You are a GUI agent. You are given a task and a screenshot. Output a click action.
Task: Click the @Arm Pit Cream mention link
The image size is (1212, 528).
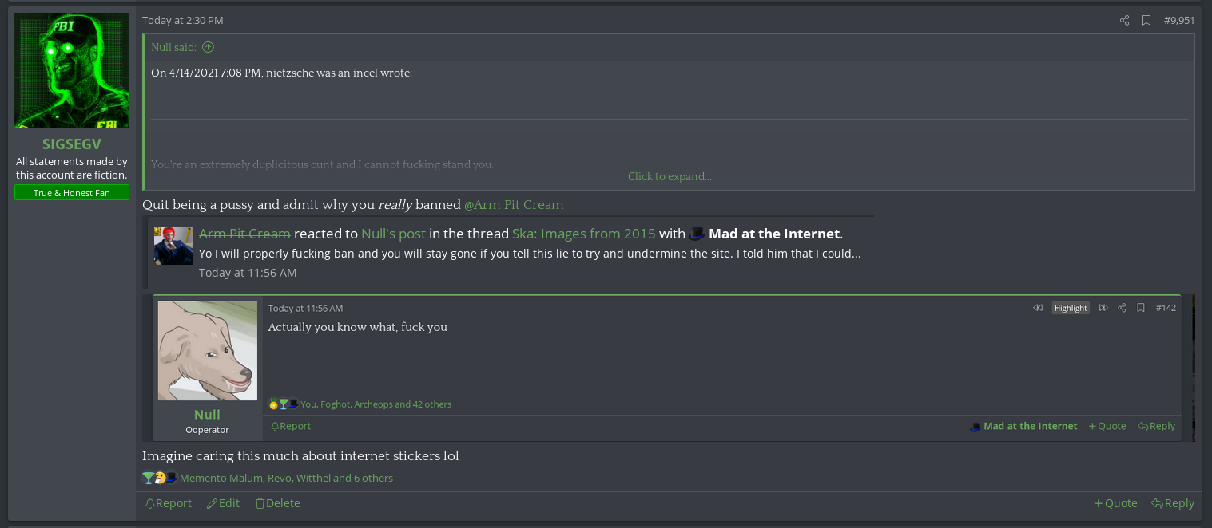pos(514,205)
